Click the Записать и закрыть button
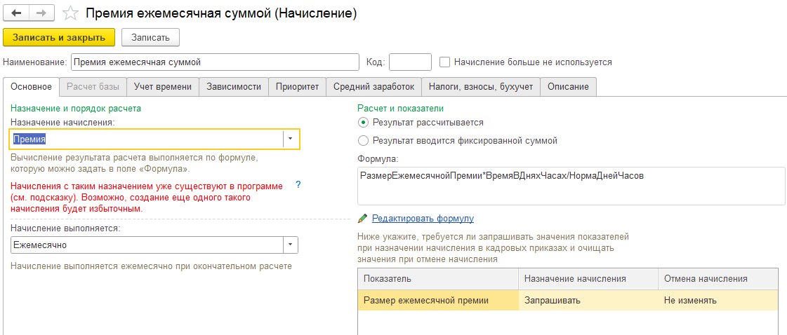 tap(59, 38)
